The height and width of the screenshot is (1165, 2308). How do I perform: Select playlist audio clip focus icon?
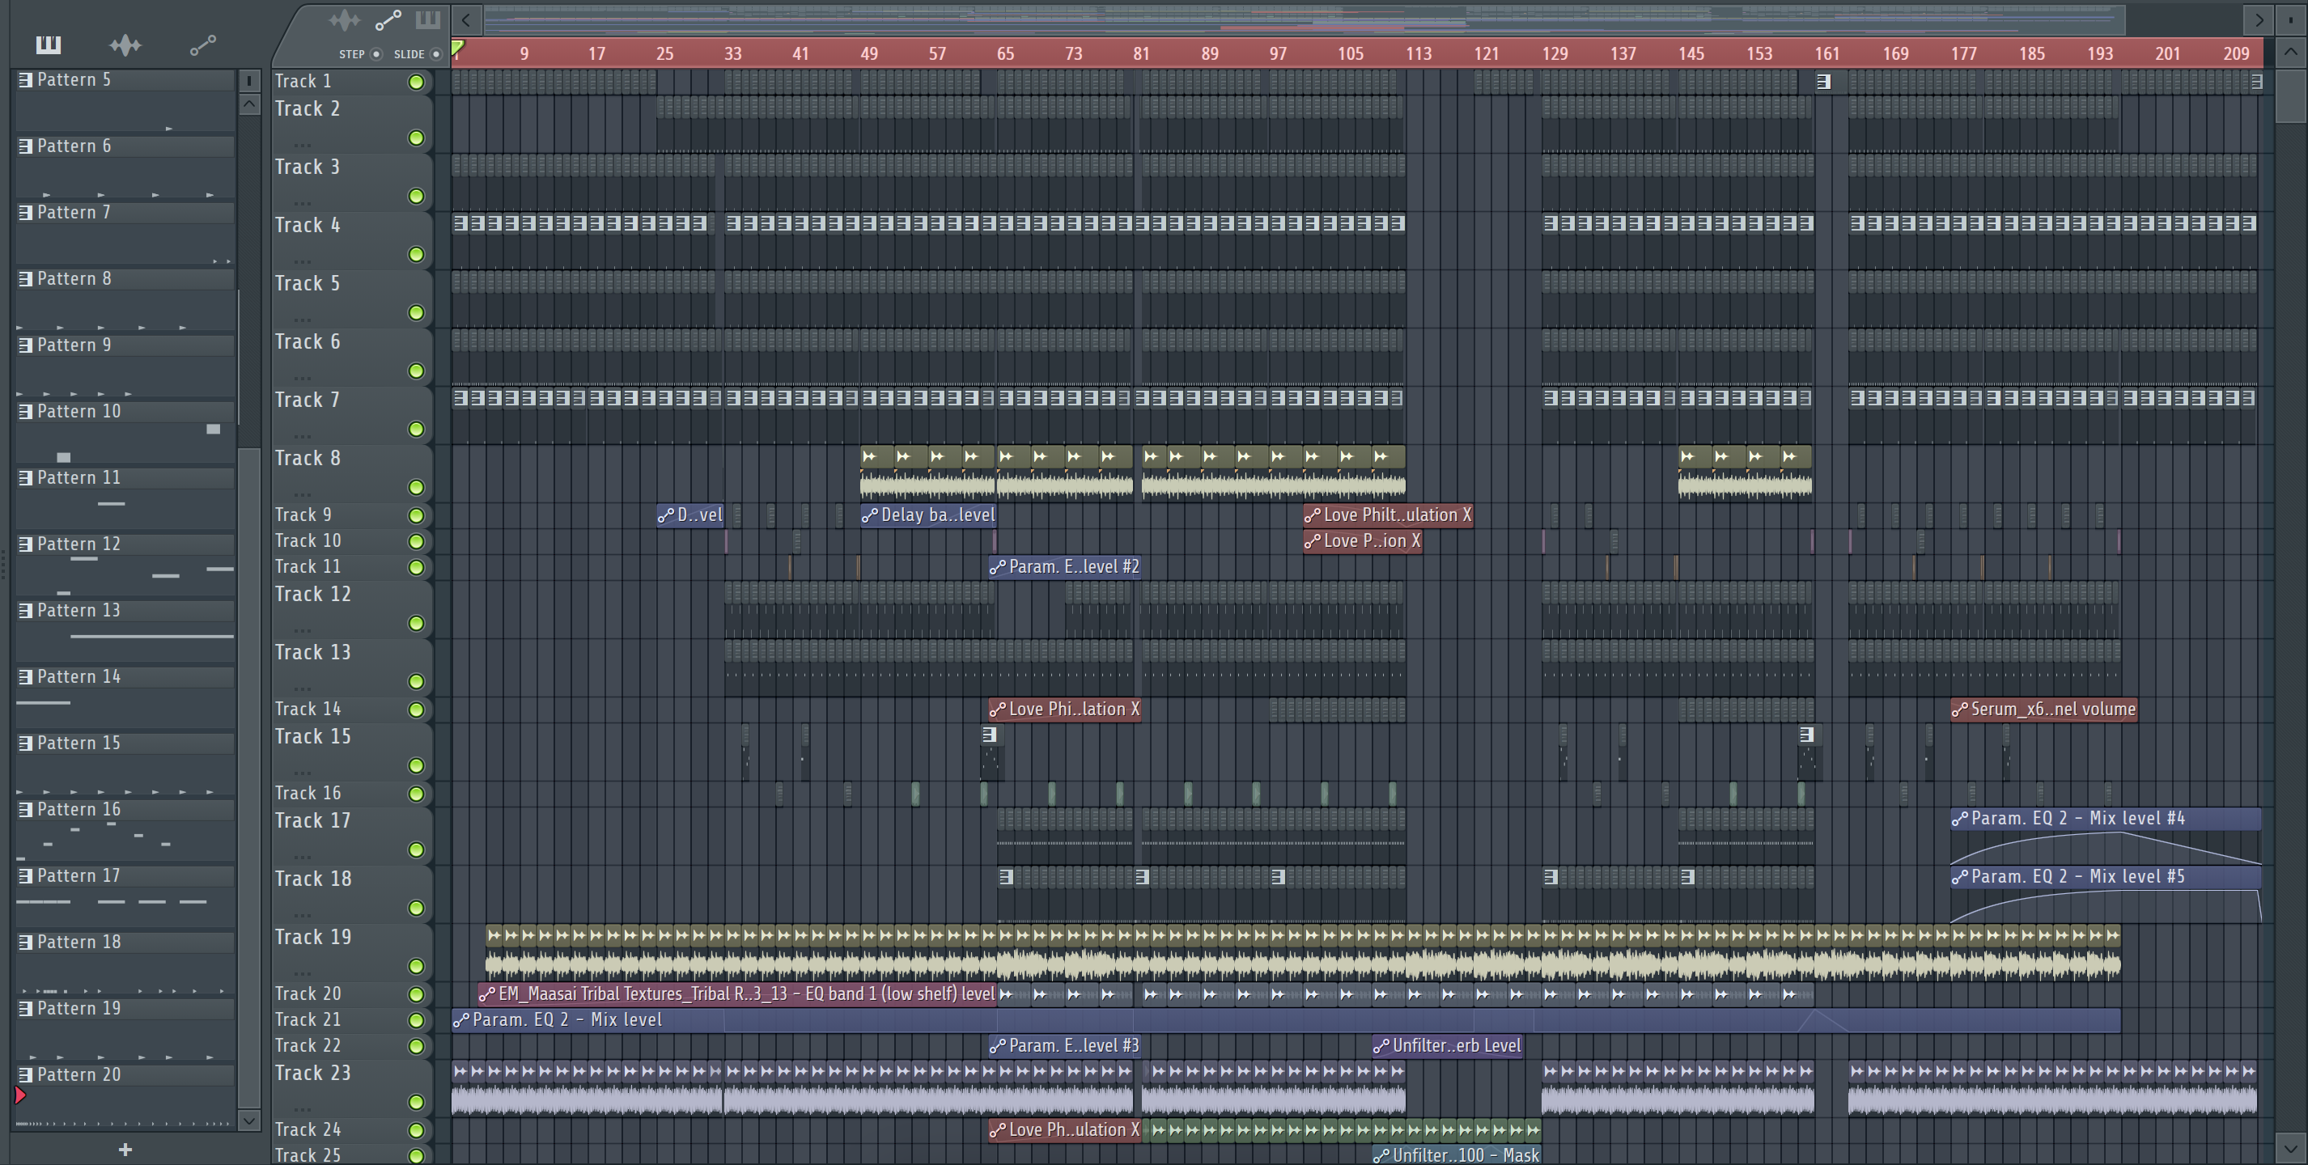[x=345, y=19]
